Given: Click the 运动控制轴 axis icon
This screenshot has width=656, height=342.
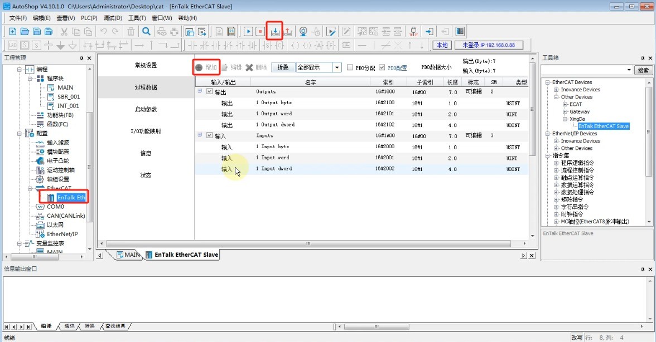Looking at the screenshot, I should pos(40,170).
